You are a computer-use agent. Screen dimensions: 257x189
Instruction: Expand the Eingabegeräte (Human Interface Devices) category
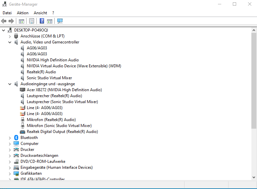(x=10, y=168)
